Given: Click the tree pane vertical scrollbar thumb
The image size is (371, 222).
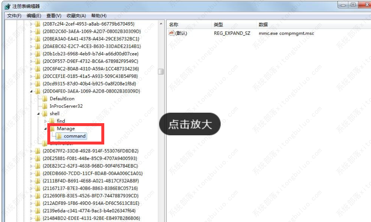Looking at the screenshot, I should tap(161, 72).
